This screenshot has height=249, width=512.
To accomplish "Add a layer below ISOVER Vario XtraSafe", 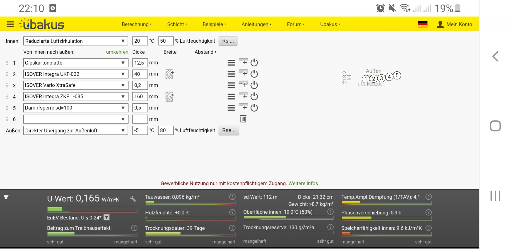I will 243,85.
